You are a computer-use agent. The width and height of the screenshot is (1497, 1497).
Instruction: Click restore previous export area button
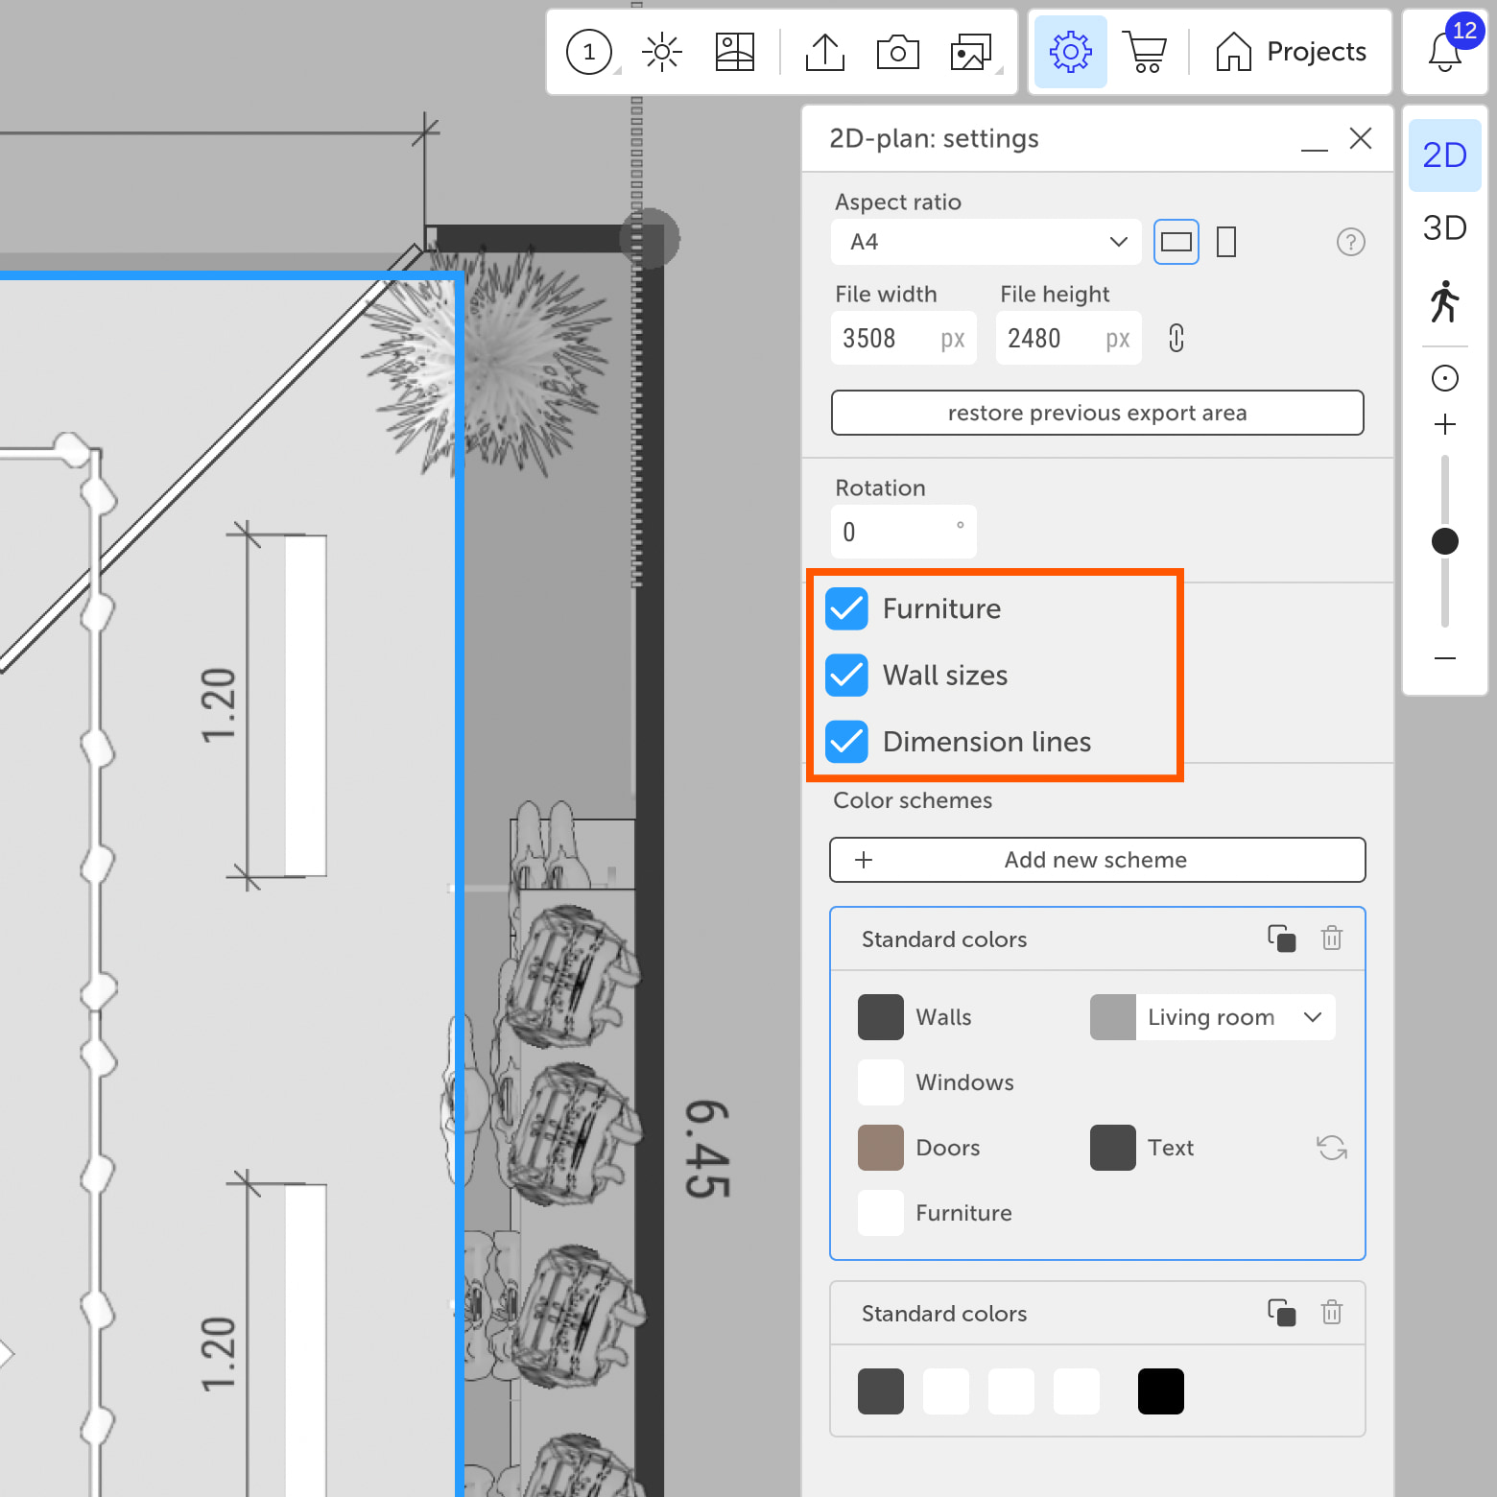[1097, 413]
